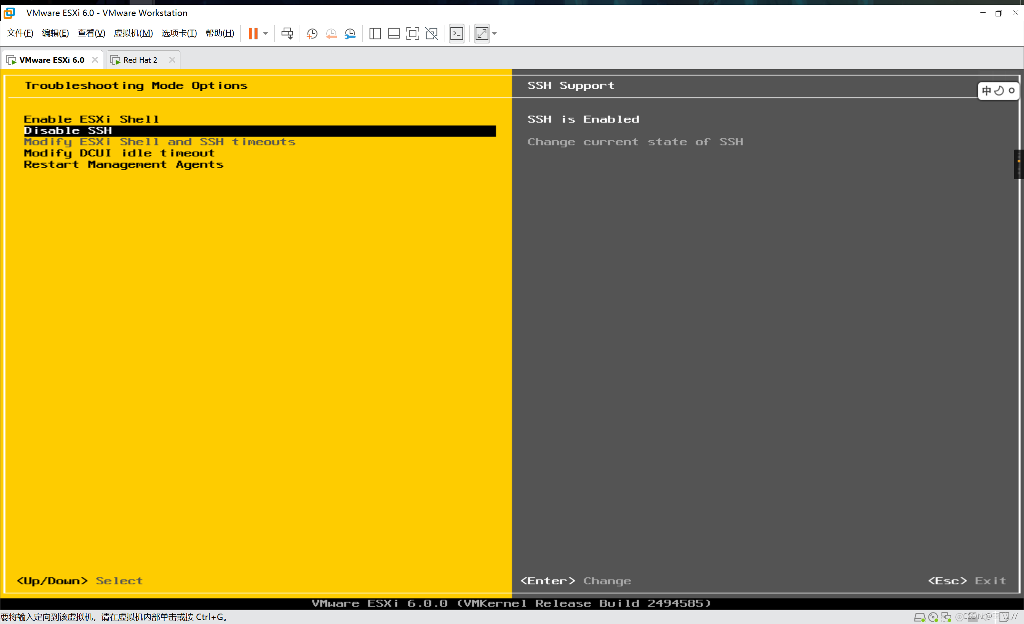1024x624 pixels.
Task: Select Restart Management Agents option
Action: click(123, 164)
